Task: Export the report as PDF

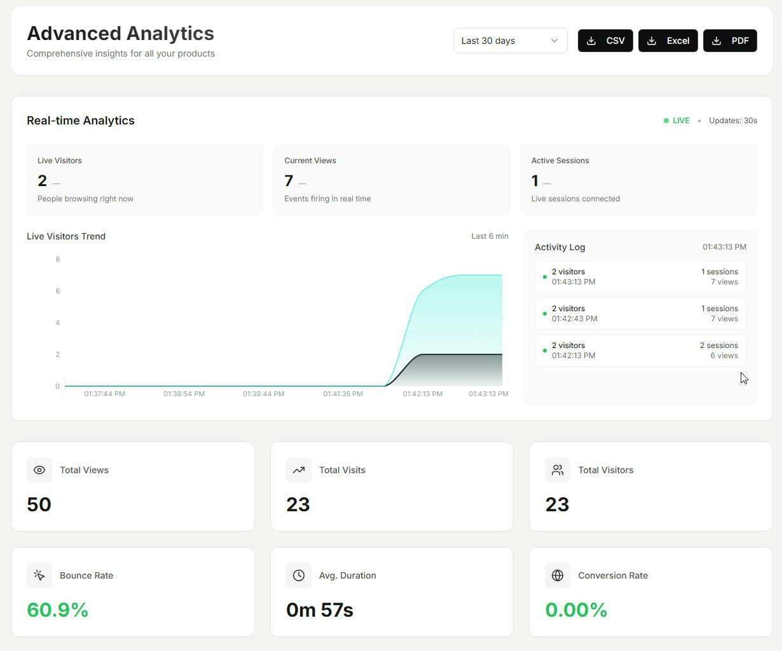Action: click(730, 40)
